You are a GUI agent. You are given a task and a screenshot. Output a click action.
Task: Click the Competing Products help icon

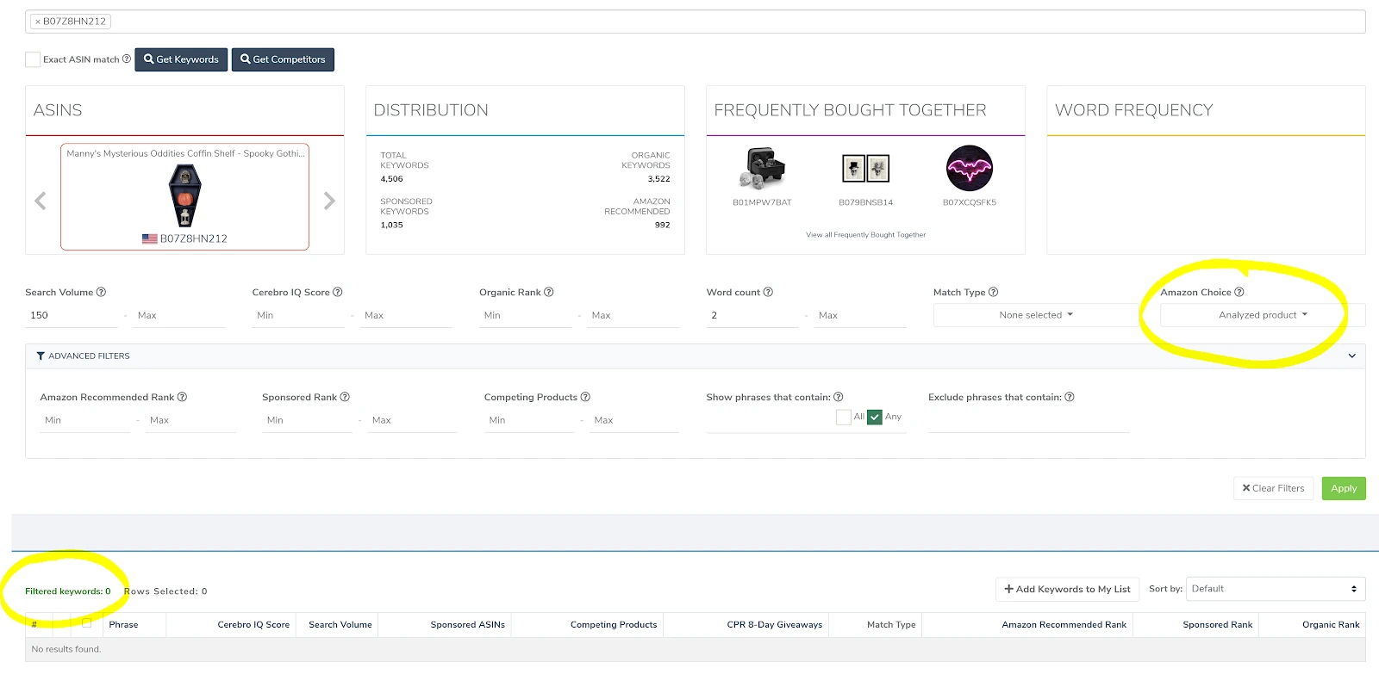tap(585, 397)
